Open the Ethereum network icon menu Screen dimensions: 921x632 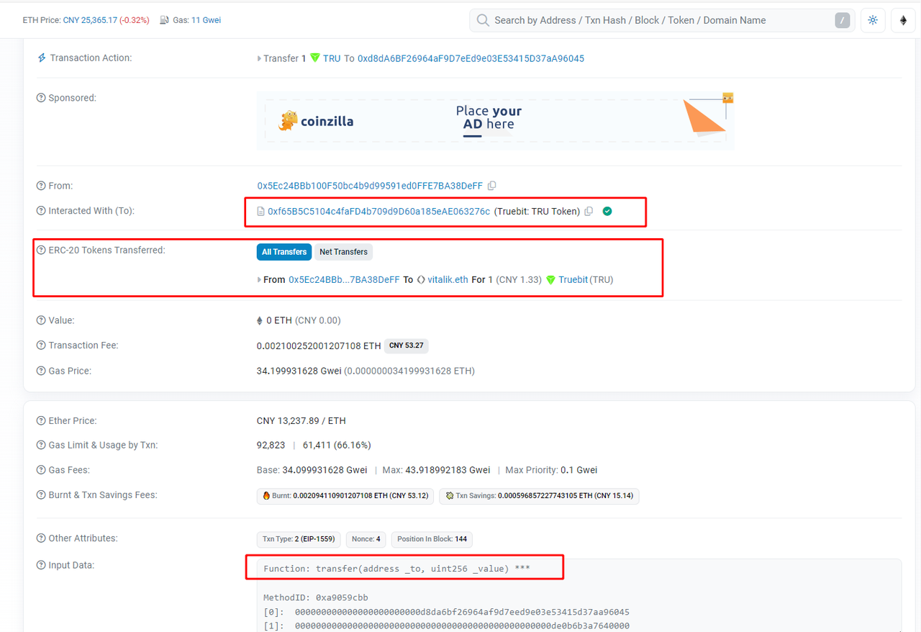(x=903, y=20)
